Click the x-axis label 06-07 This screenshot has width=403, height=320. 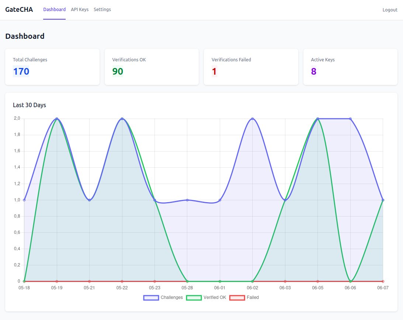pyautogui.click(x=383, y=288)
